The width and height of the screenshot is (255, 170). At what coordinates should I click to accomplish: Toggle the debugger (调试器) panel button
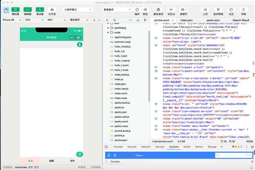point(40,10)
